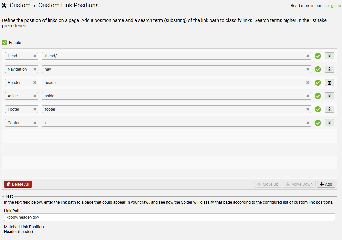Click green valid checkmark on Footer row
342x240 pixels.
click(x=318, y=109)
